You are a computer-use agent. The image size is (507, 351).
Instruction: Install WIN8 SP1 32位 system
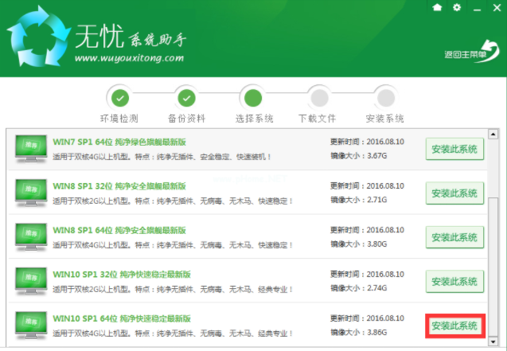(x=454, y=193)
